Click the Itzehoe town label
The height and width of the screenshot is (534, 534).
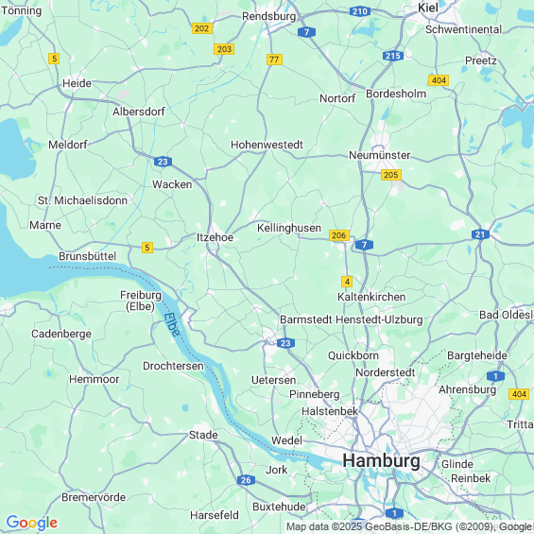[215, 237]
